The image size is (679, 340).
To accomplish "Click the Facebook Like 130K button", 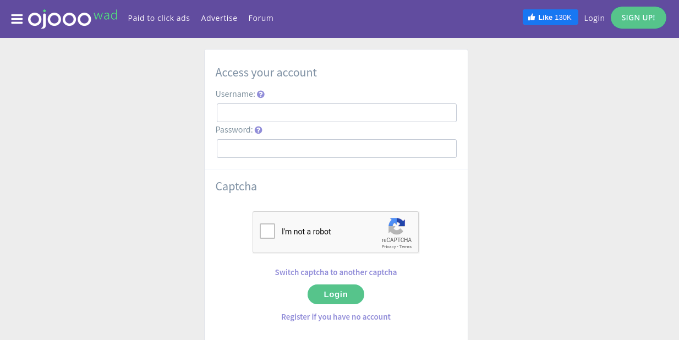I will tap(550, 18).
